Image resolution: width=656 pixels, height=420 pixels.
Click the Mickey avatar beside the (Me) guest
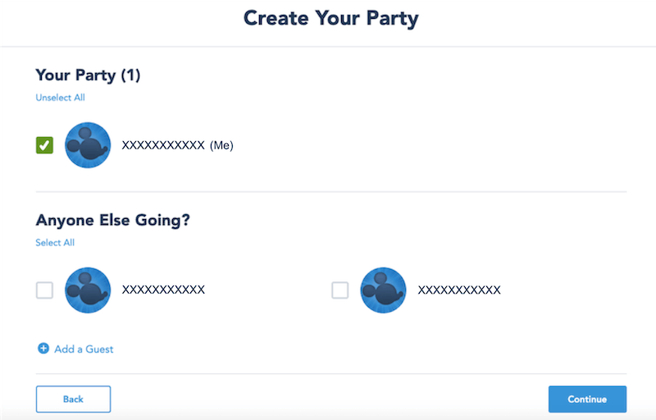(x=88, y=145)
